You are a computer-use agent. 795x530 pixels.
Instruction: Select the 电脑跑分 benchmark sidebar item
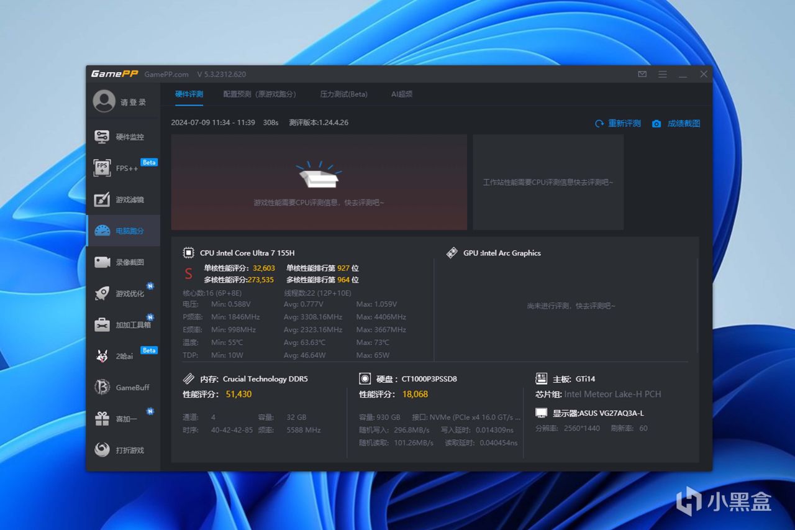[123, 231]
